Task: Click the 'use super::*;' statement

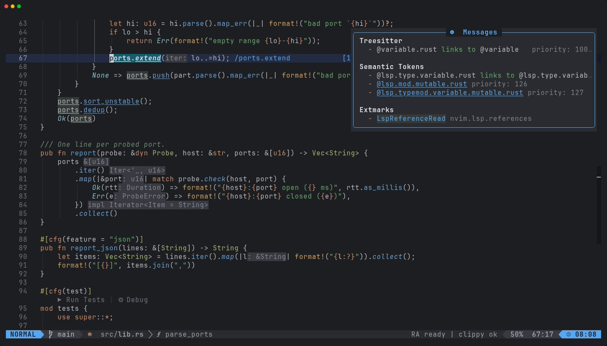Action: click(85, 317)
